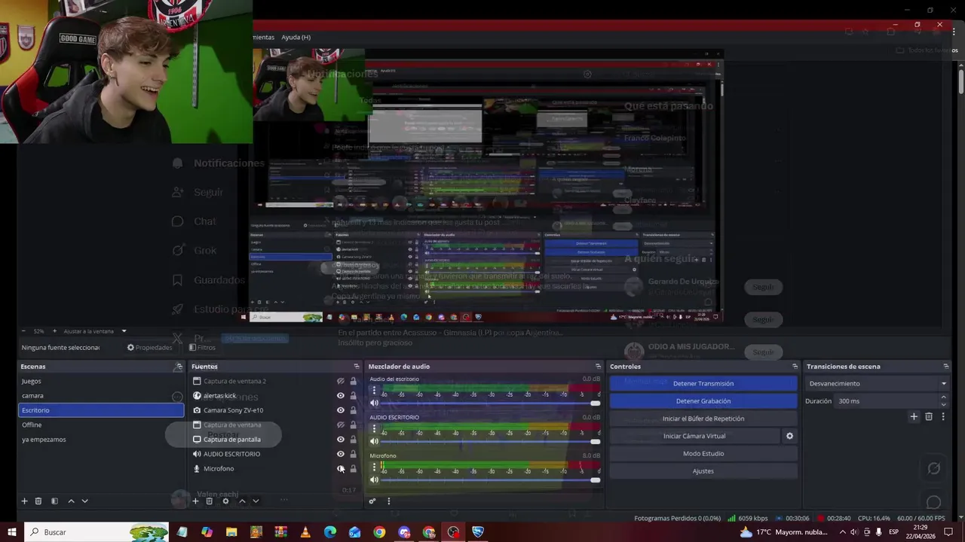
Task: Open advanced audio properties gears icon
Action: click(372, 501)
